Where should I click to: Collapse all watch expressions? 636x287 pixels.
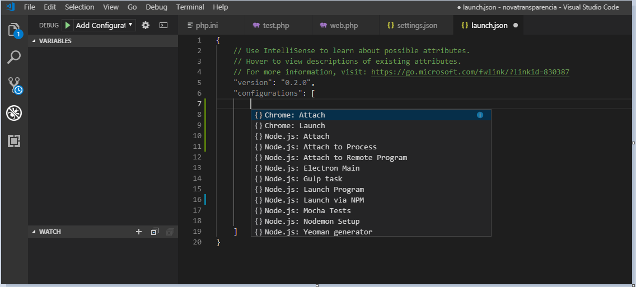point(155,232)
